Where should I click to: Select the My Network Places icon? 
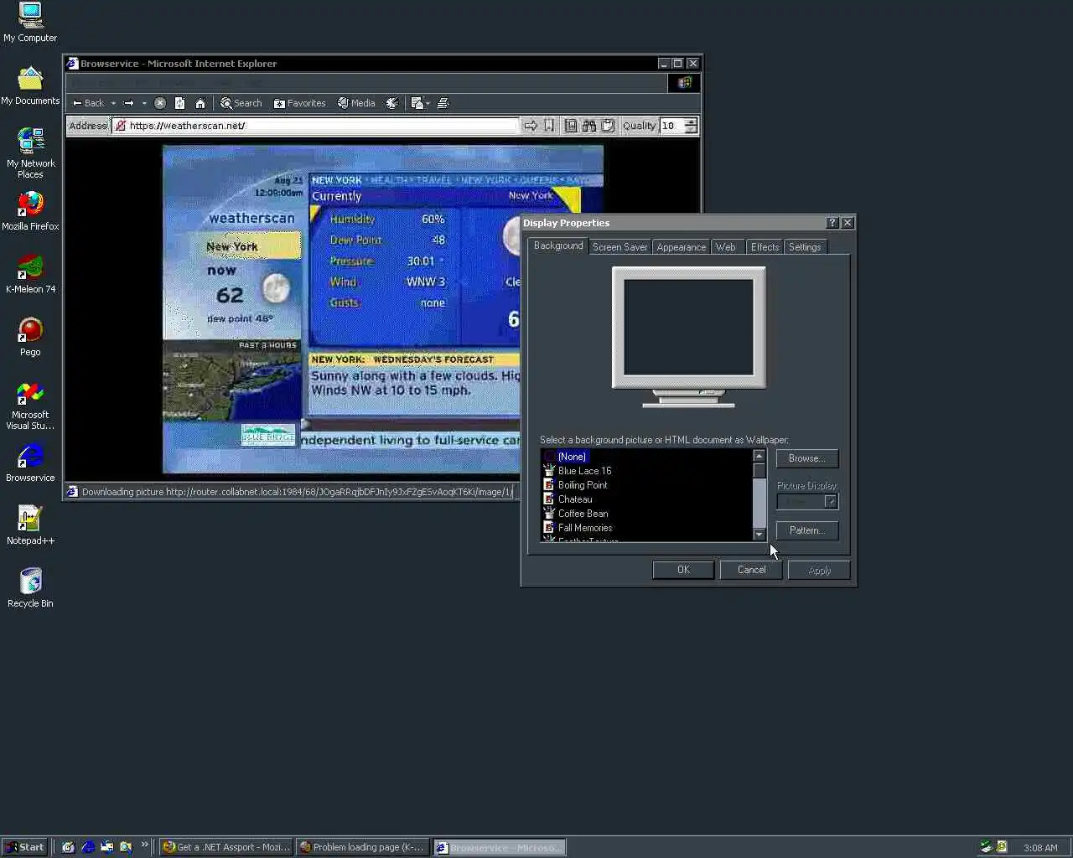click(30, 152)
